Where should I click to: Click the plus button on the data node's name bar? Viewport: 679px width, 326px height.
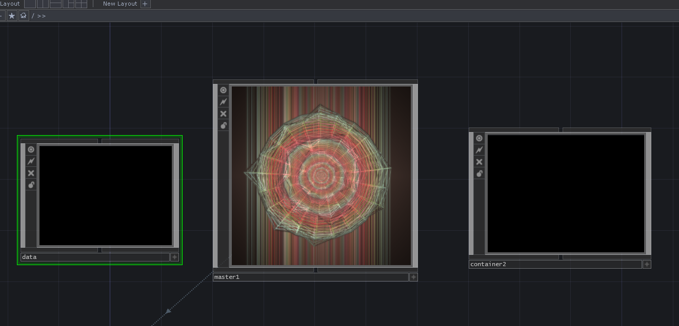(174, 257)
